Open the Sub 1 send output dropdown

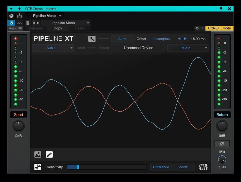53,48
